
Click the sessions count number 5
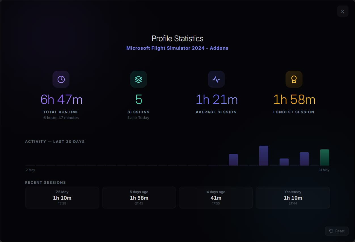tap(139, 100)
